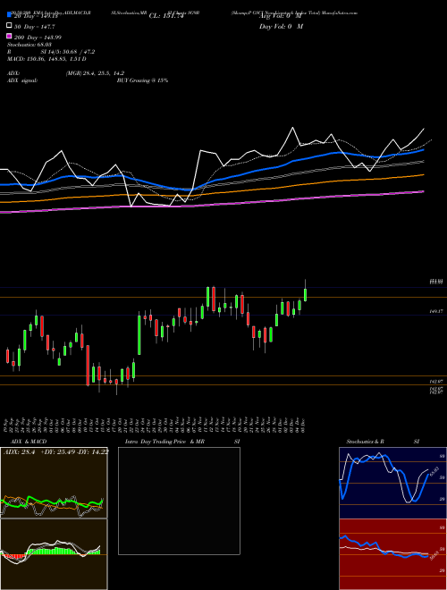The width and height of the screenshot is (447, 590).
Task: Click the 'Stochastics: 68.03' readout
Action: click(x=30, y=45)
